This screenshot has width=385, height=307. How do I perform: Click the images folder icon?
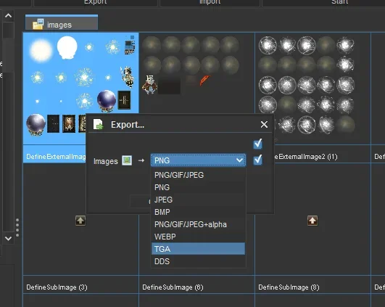click(x=38, y=25)
